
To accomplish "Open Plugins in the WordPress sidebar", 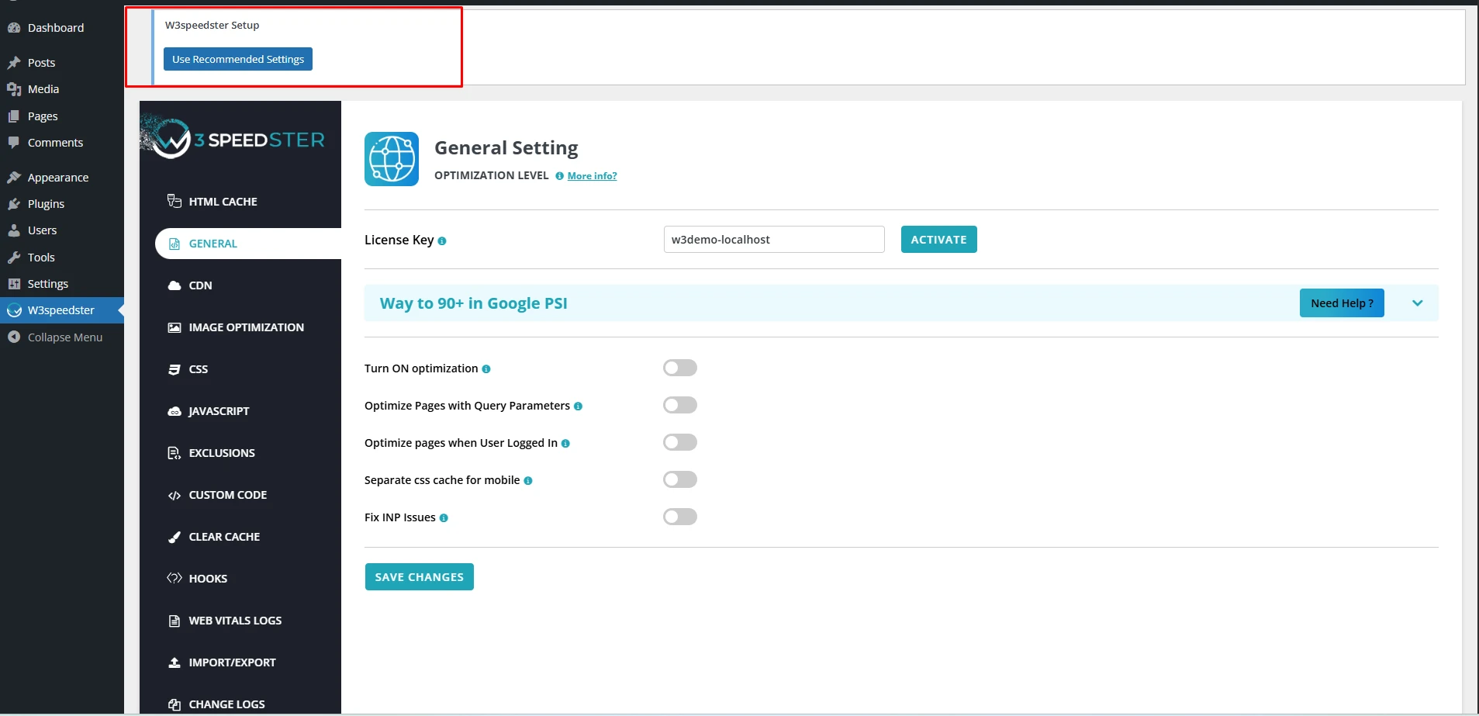I will (46, 204).
